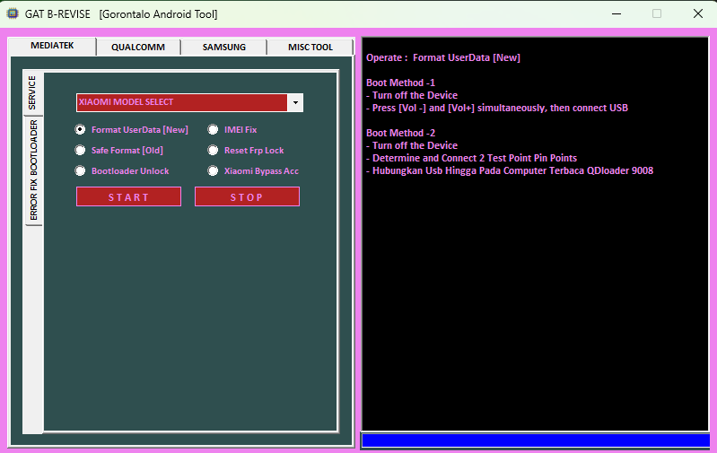717x453 pixels.
Task: Expand the XIAOMI MODEL SELECT dropdown arrow
Action: 295,103
